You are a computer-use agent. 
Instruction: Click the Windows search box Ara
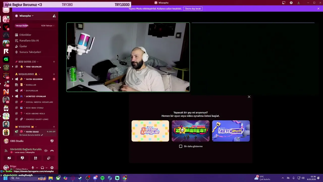(28, 178)
